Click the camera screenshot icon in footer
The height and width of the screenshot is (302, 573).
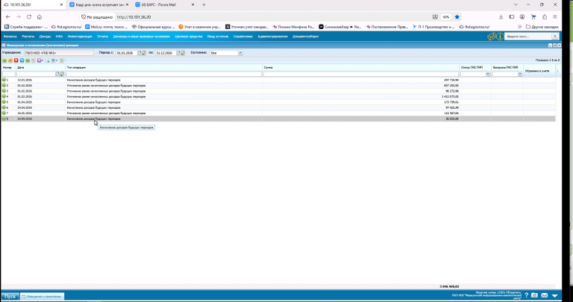[x=534, y=295]
